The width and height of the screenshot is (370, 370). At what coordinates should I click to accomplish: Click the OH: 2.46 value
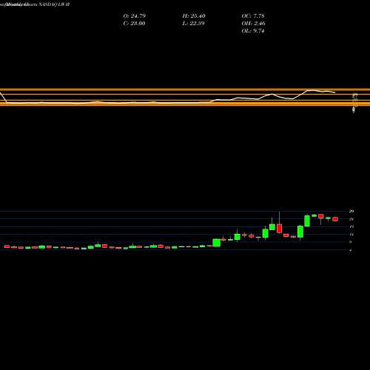click(x=253, y=24)
